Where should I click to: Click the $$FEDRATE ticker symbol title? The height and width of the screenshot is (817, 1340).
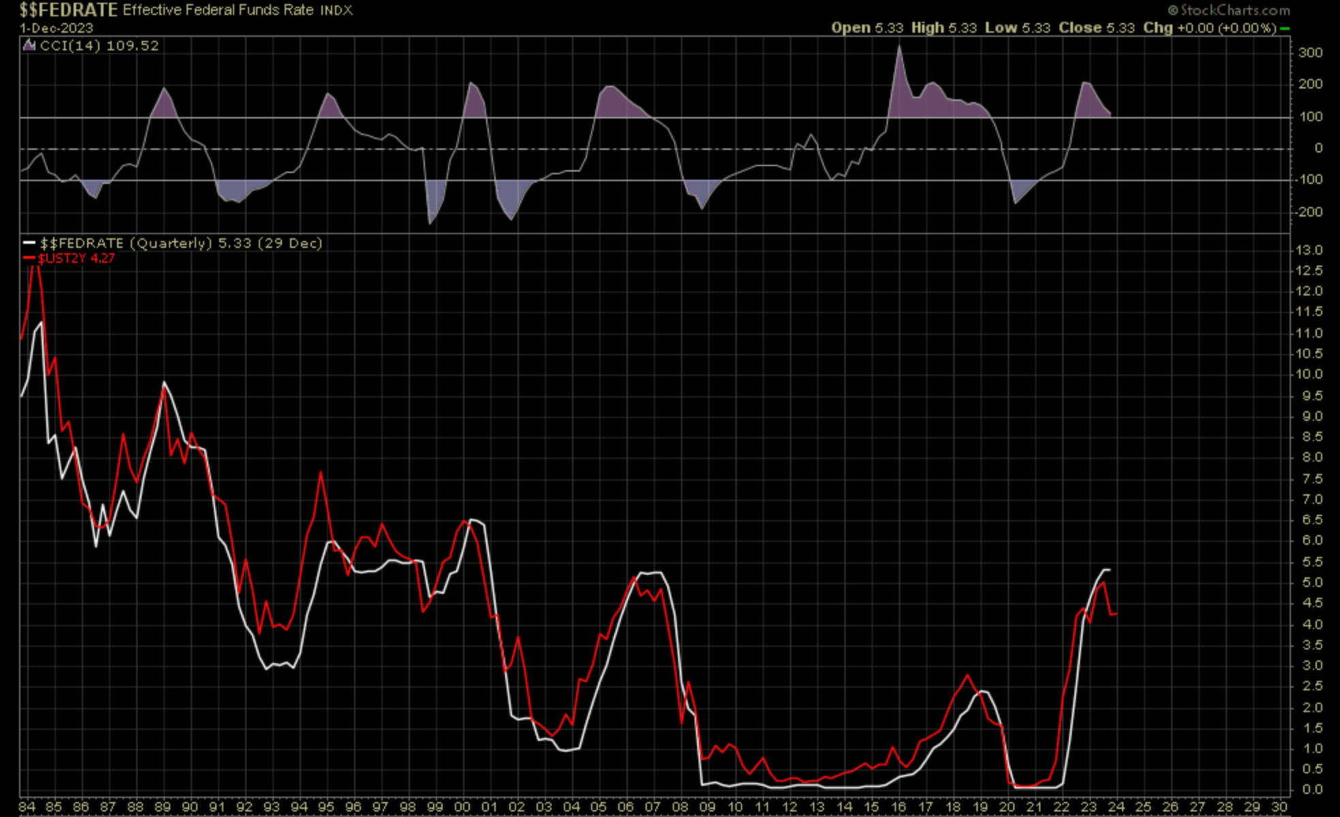click(x=68, y=10)
